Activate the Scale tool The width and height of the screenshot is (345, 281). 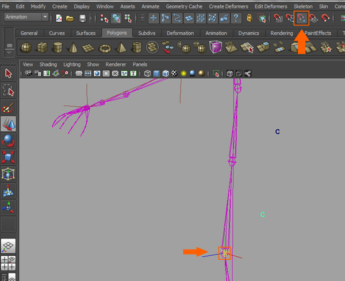click(x=9, y=157)
